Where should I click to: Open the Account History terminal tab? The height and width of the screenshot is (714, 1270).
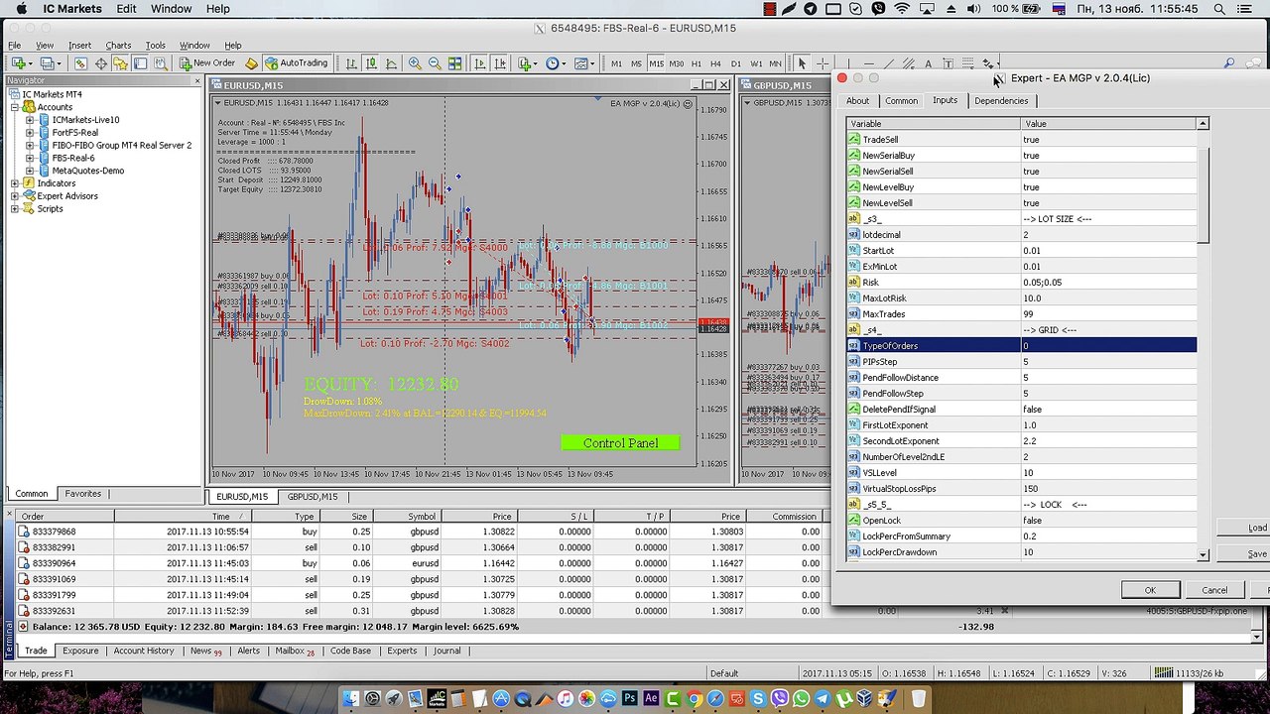point(144,652)
